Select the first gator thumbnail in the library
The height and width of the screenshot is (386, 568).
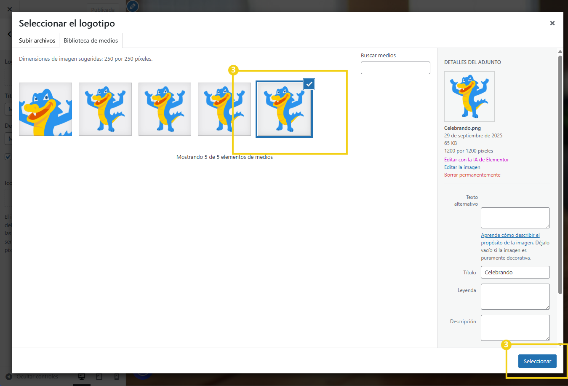point(45,109)
